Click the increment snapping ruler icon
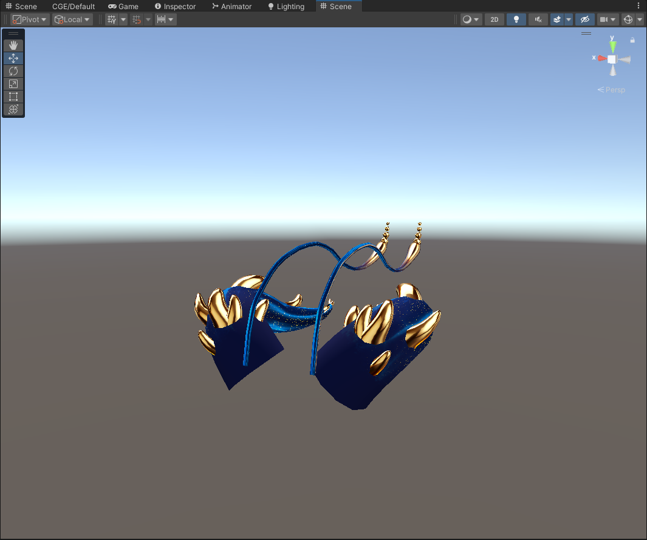The height and width of the screenshot is (540, 647). point(162,19)
